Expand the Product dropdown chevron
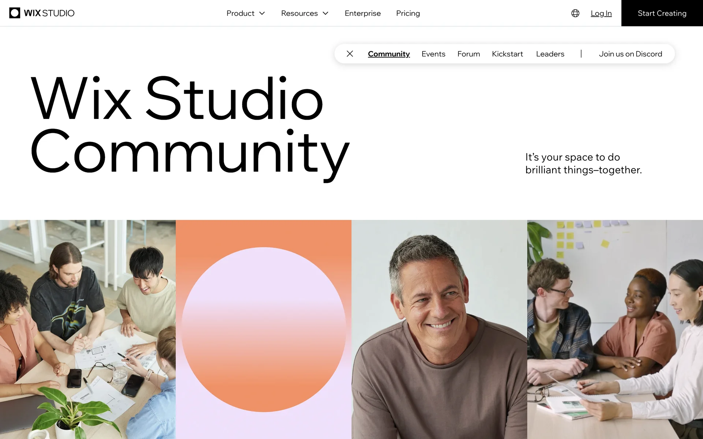This screenshot has width=703, height=439. click(x=262, y=13)
